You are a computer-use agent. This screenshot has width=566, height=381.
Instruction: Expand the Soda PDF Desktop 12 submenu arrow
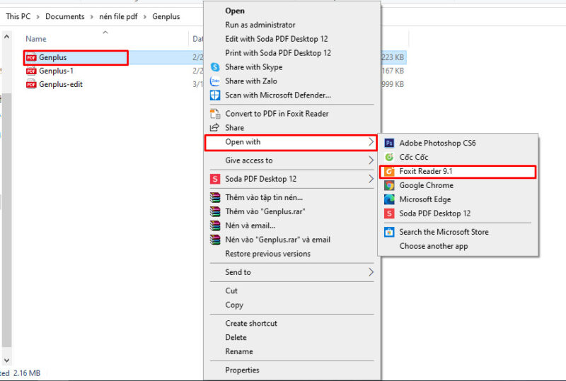(371, 179)
